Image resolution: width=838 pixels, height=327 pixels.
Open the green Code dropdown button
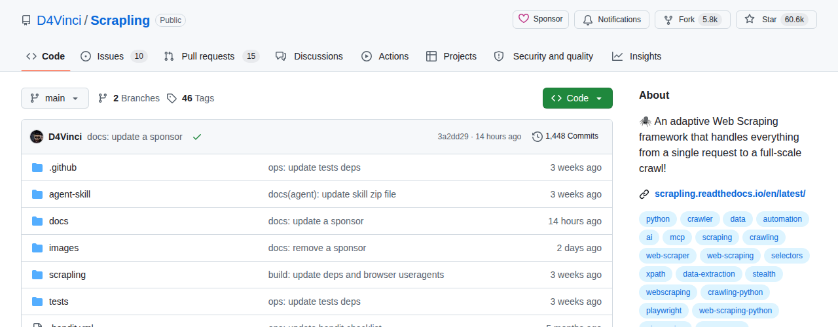[x=577, y=98]
